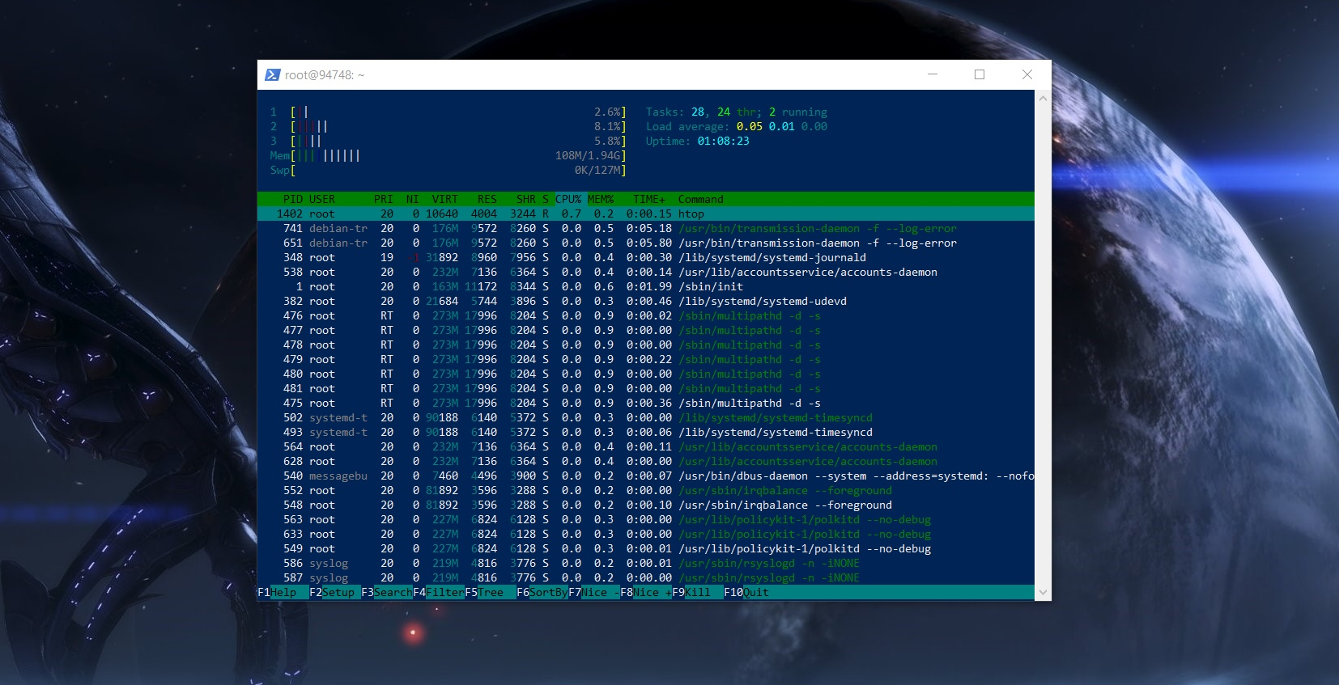This screenshot has height=685, width=1339.
Task: Select irqbalance row PID 548
Action: (x=646, y=505)
